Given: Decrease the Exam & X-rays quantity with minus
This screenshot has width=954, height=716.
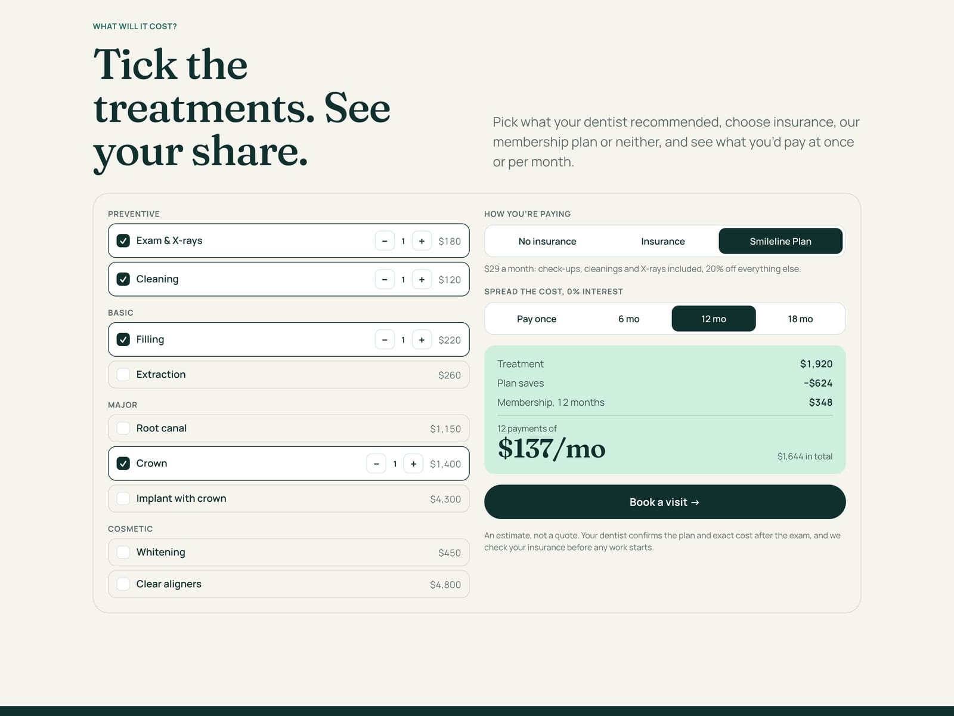Looking at the screenshot, I should 385,241.
